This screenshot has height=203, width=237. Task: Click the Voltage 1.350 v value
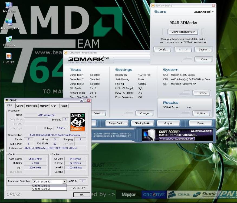(61, 128)
